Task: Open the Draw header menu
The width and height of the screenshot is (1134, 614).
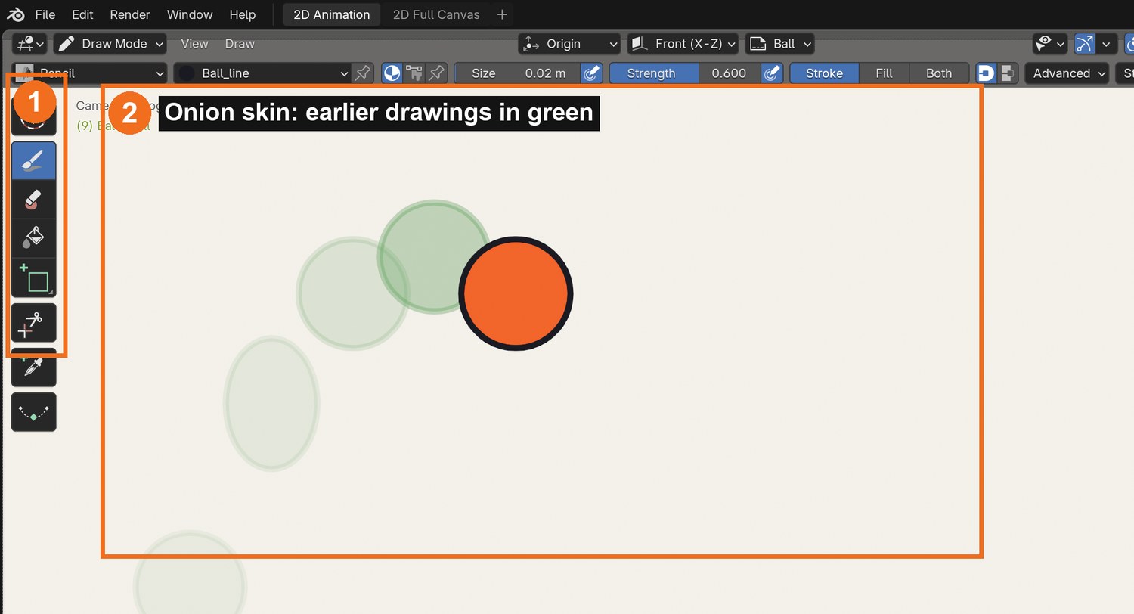Action: pyautogui.click(x=240, y=44)
